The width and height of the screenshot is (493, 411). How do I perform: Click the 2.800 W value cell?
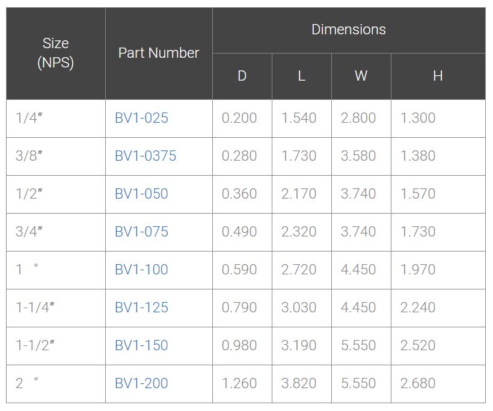click(358, 118)
